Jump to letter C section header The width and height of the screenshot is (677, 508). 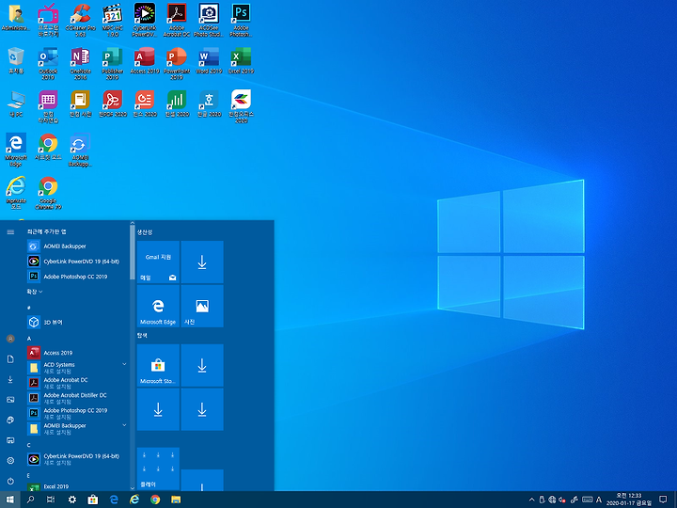[x=29, y=445]
